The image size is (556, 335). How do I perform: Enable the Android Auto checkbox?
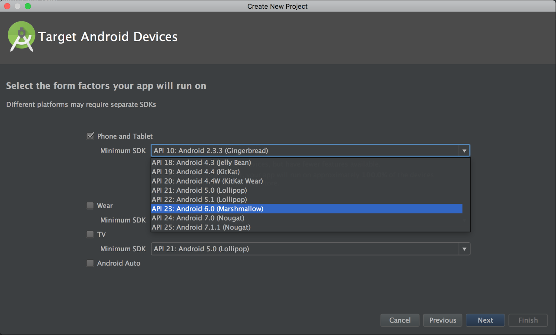(x=90, y=263)
